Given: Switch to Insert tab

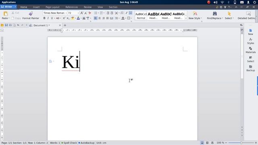Looking at the screenshot, I should tap(36, 7).
